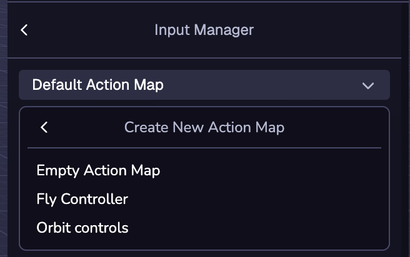Viewport: 410px width, 257px height.
Task: Create an Empty Action Map
Action: click(98, 170)
